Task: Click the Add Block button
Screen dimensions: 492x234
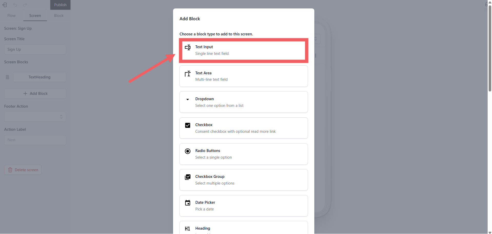Action: click(x=35, y=94)
